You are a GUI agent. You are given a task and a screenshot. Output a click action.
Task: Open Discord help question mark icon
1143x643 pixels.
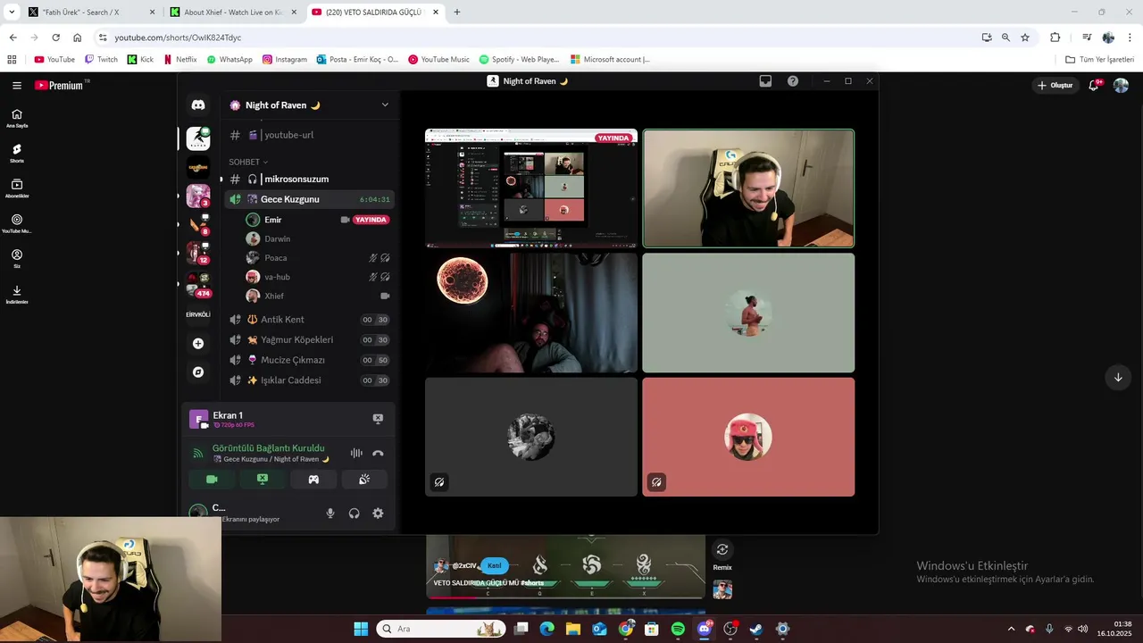click(793, 80)
